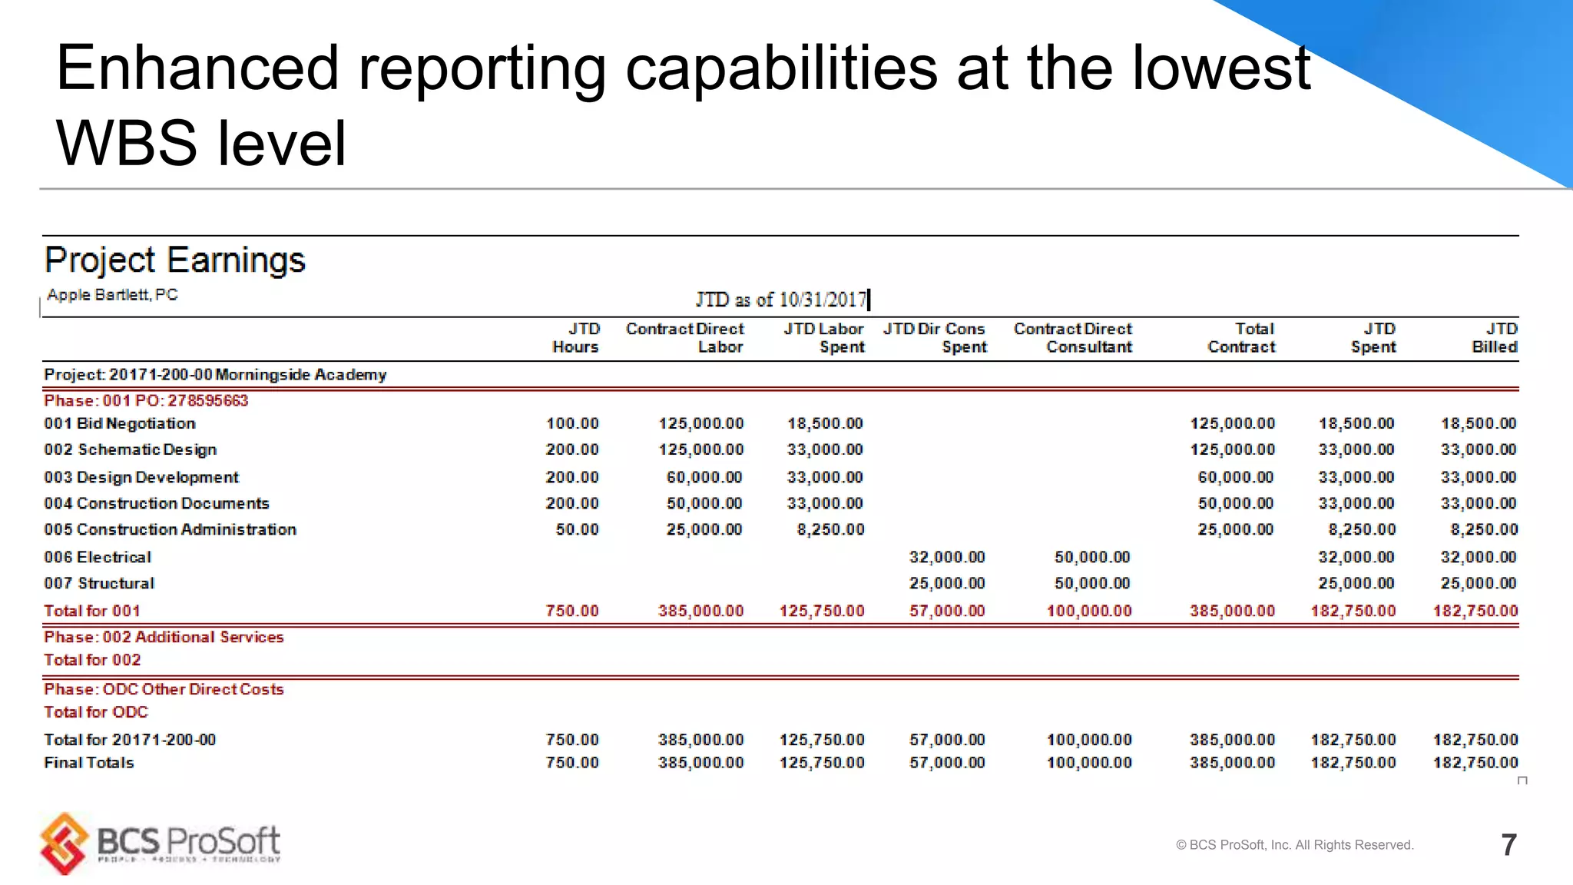The image size is (1573, 885).
Task: Click Total for 20171-200-00 Total Contract 385,000.00
Action: point(1233,741)
